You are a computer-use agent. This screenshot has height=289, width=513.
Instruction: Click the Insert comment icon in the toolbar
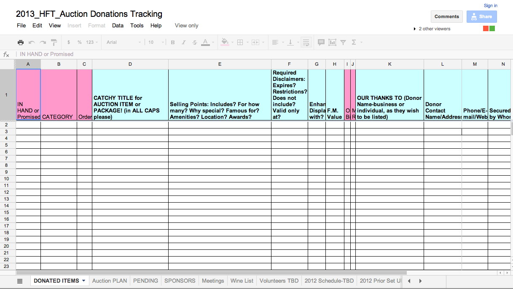click(x=321, y=42)
